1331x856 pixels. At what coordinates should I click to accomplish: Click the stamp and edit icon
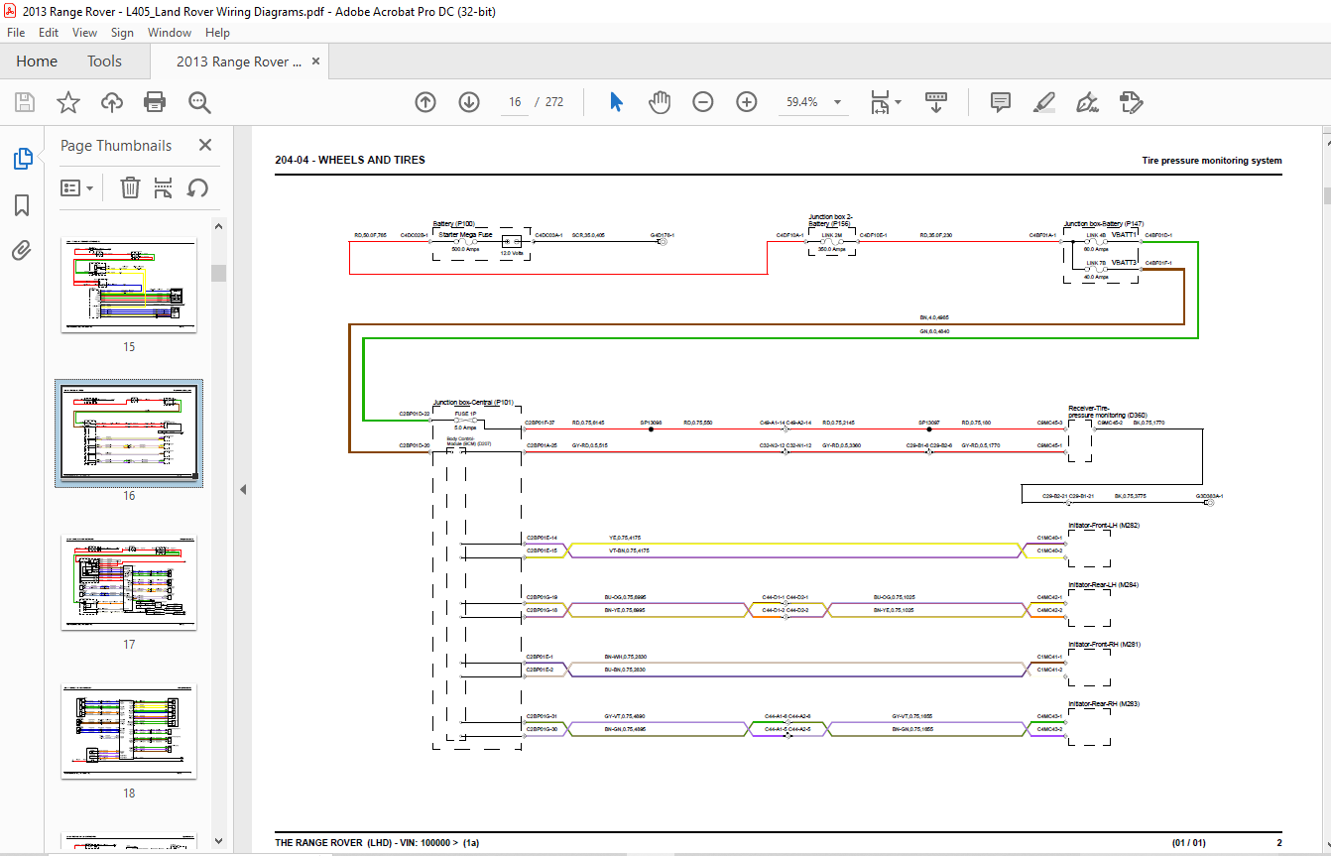click(x=1132, y=102)
